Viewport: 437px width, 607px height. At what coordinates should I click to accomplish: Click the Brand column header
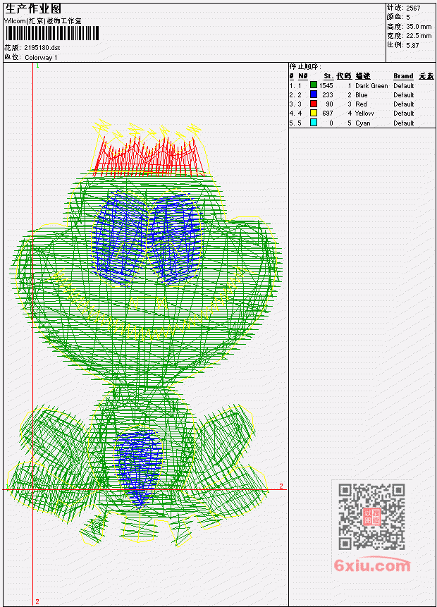(x=403, y=76)
